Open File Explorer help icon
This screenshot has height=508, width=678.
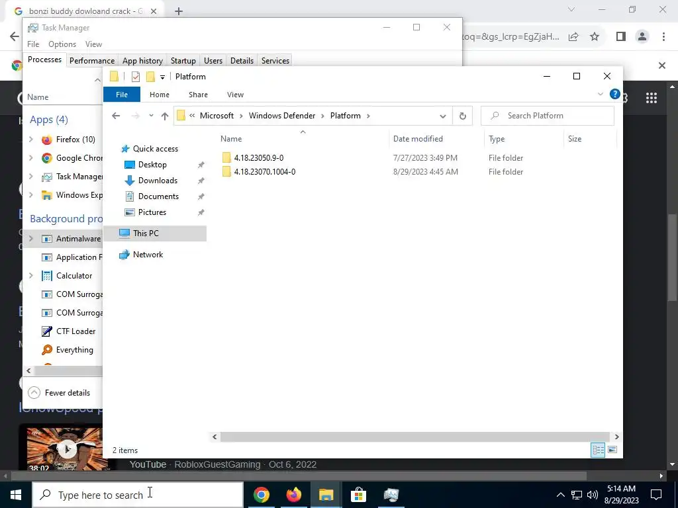(x=614, y=94)
